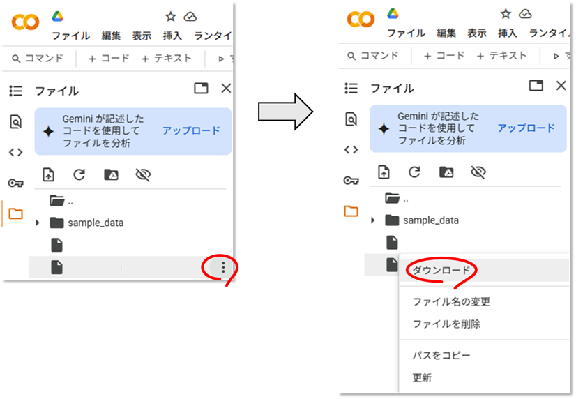Click cloud saved status icon in right screenshot
Screen dimensions: 576x399
525,14
